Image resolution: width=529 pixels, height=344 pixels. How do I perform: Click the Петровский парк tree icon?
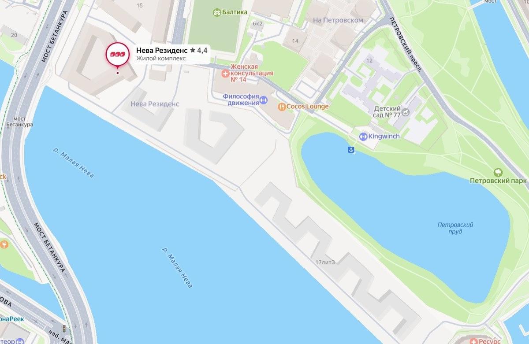pyautogui.click(x=498, y=172)
